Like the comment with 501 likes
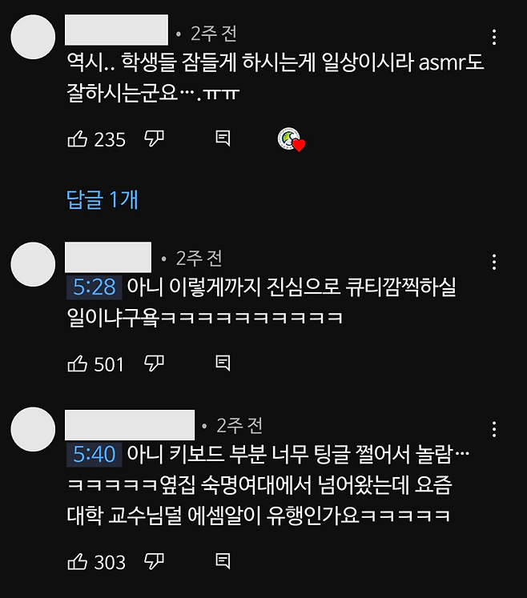527x598 pixels. (78, 363)
